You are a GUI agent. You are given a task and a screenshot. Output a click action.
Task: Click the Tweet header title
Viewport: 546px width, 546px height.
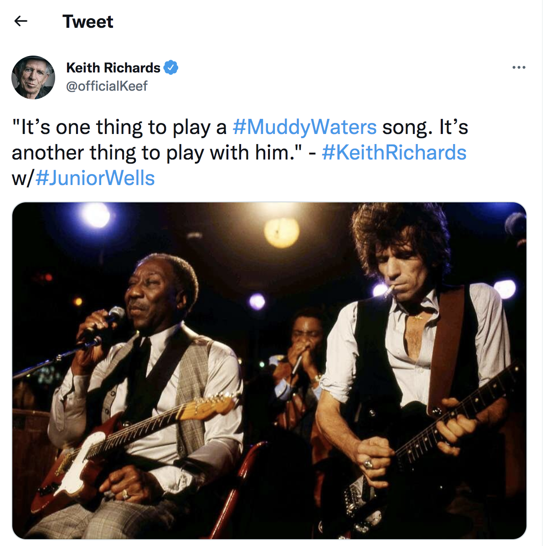[88, 21]
